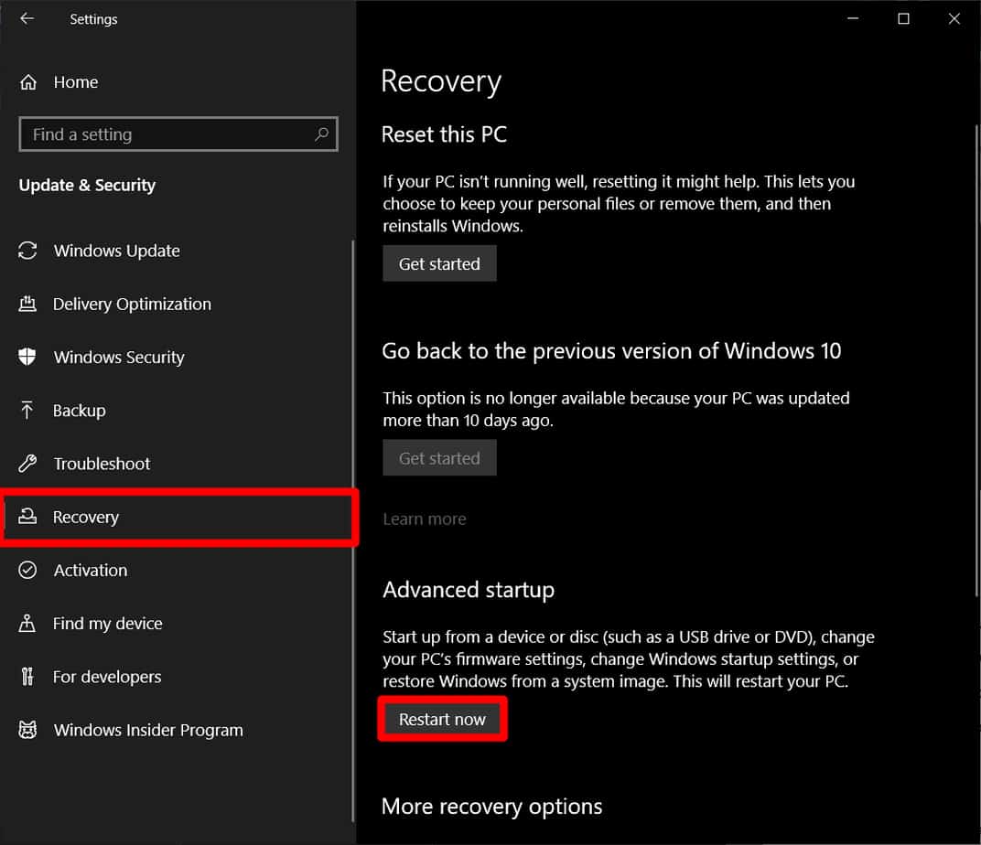Select the Delivery Optimization icon
Image resolution: width=981 pixels, height=845 pixels.
tap(28, 304)
